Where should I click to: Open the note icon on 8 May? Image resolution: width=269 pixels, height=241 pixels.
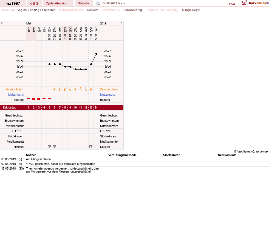pyautogui.click(x=49, y=147)
